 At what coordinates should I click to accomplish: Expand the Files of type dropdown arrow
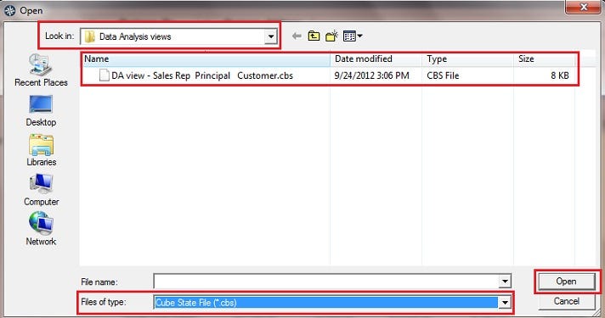505,303
